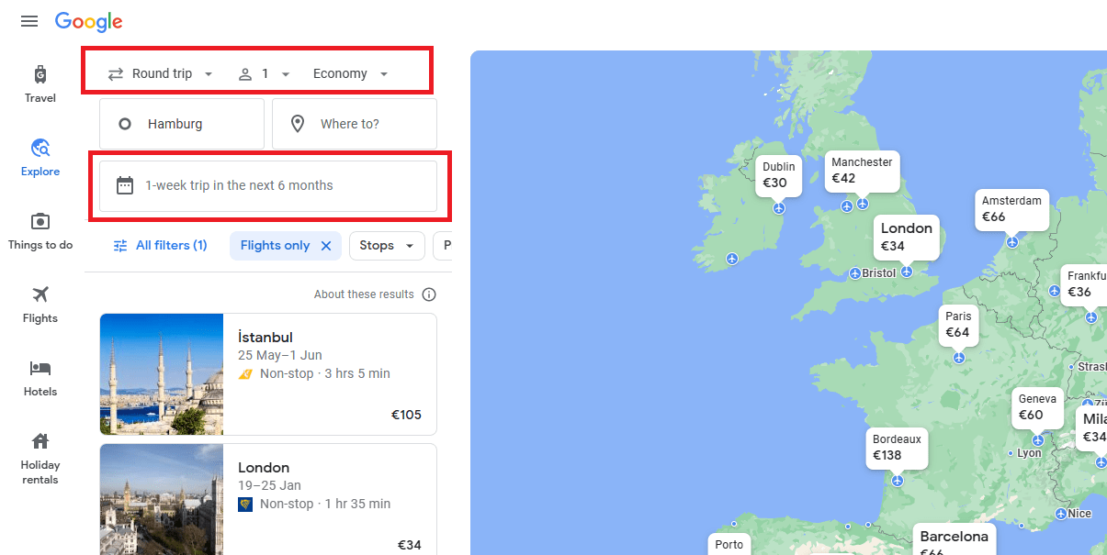Viewport: 1107px width, 555px height.
Task: Open the hamburger main menu
Action: point(29,21)
